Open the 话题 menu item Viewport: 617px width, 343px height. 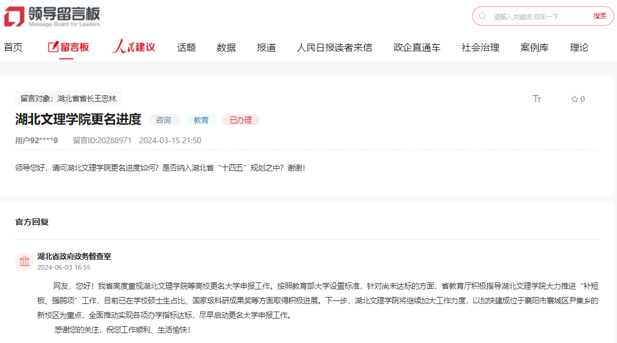tap(186, 48)
